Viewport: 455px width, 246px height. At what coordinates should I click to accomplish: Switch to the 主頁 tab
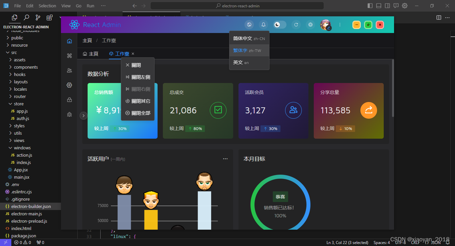pyautogui.click(x=91, y=54)
